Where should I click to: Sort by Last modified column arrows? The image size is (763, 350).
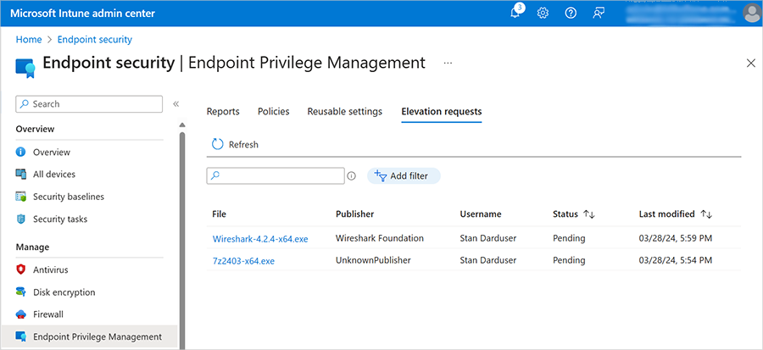click(x=706, y=214)
